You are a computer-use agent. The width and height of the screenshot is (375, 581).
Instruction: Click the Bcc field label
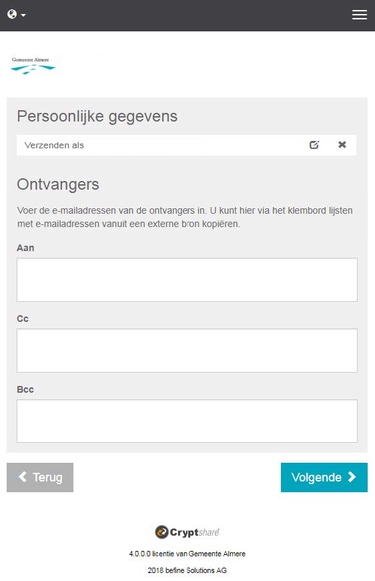[x=25, y=389]
